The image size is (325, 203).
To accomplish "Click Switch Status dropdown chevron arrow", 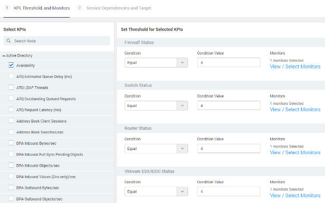I will pos(182,105).
